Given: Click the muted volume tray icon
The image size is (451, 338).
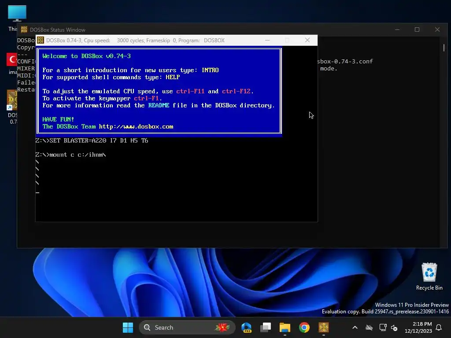Looking at the screenshot, I should (394, 327).
